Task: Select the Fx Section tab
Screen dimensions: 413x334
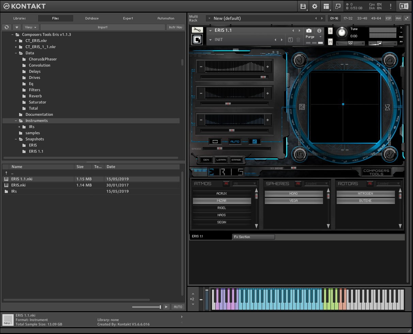Action: click(x=254, y=237)
